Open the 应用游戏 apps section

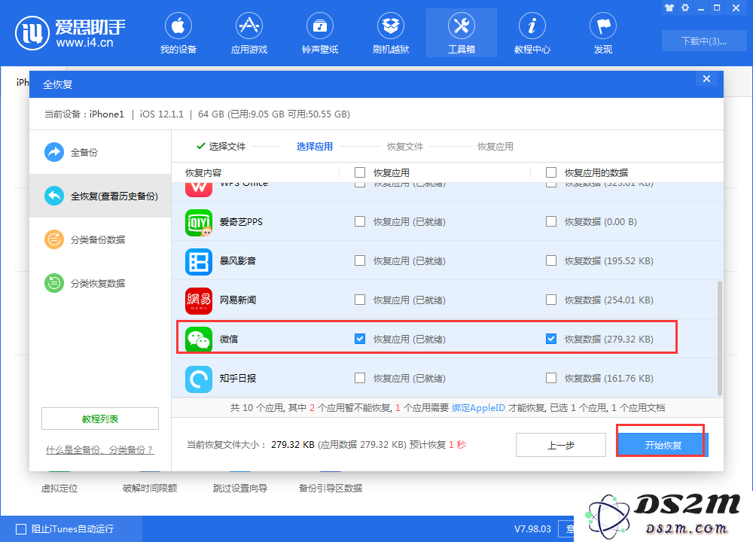click(248, 33)
